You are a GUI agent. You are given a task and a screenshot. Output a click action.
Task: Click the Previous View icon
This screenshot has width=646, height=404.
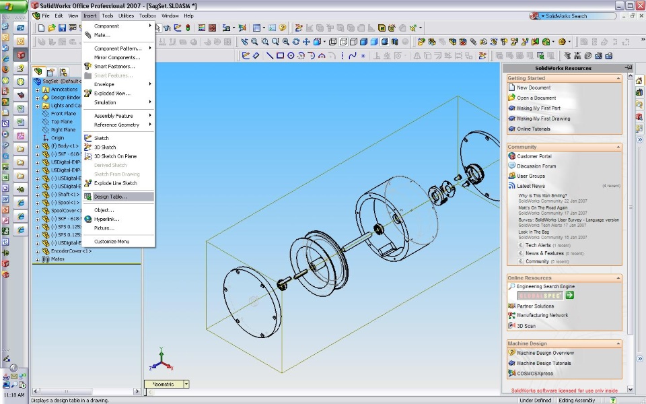click(244, 42)
